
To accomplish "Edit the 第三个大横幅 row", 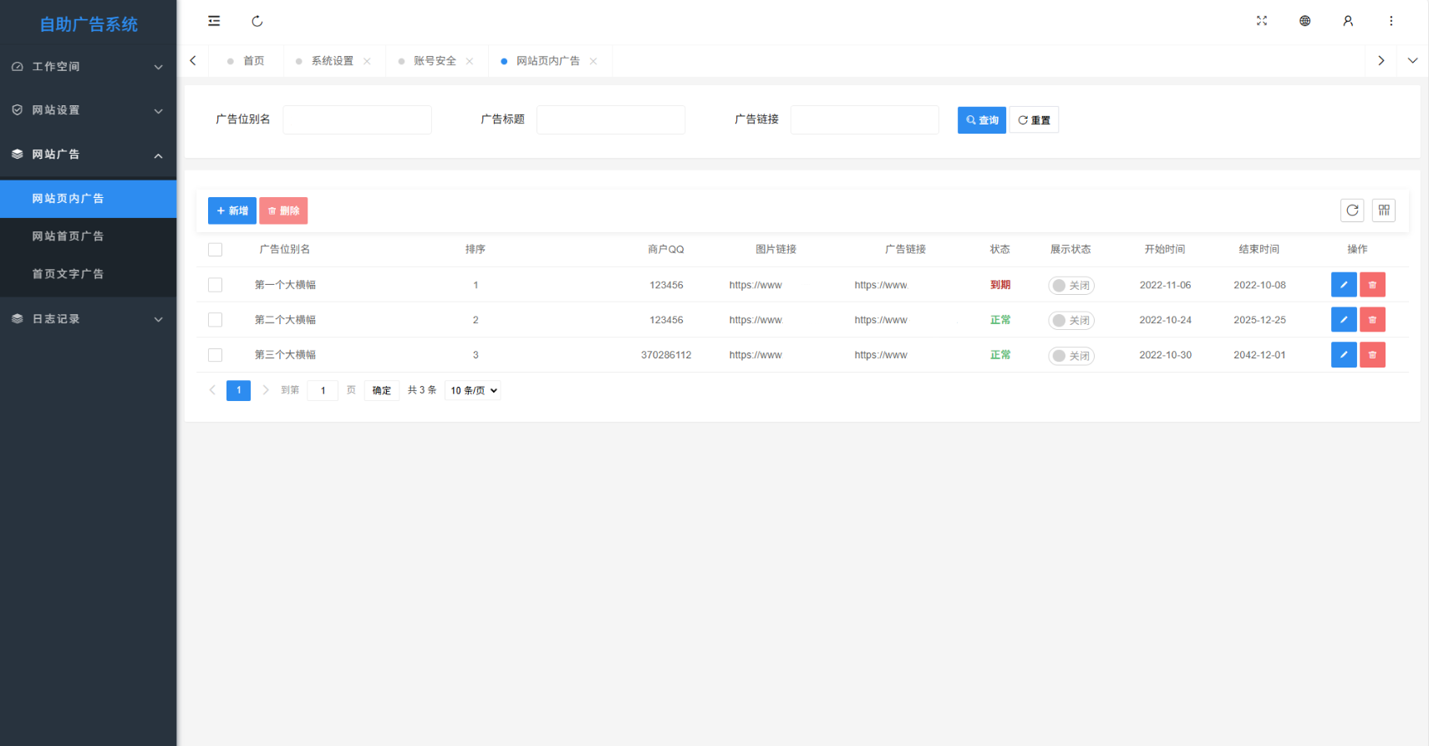I will coord(1344,355).
